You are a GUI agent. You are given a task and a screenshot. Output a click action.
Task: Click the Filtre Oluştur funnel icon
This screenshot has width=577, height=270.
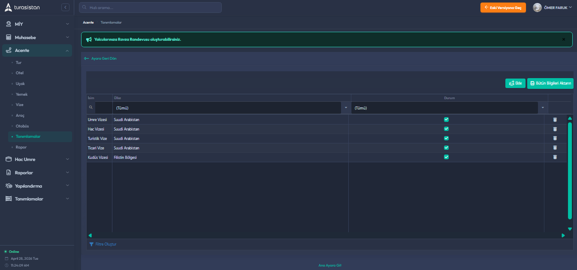(91, 244)
